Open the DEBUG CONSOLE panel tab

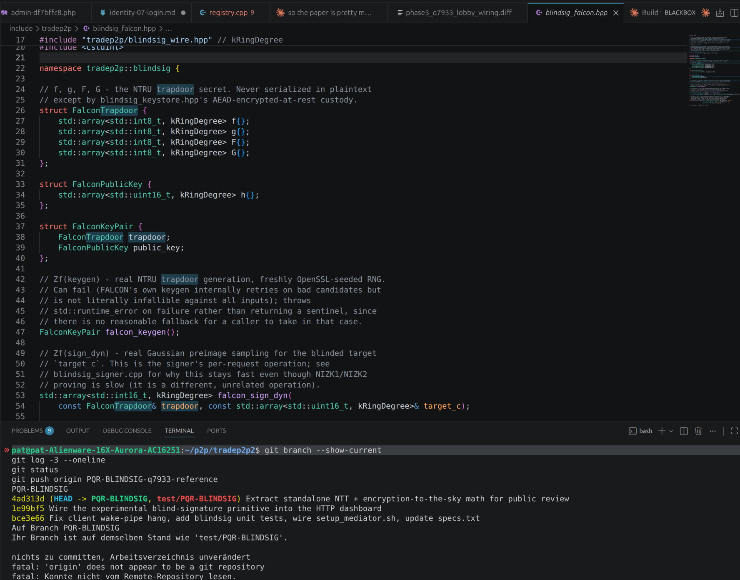click(x=127, y=431)
